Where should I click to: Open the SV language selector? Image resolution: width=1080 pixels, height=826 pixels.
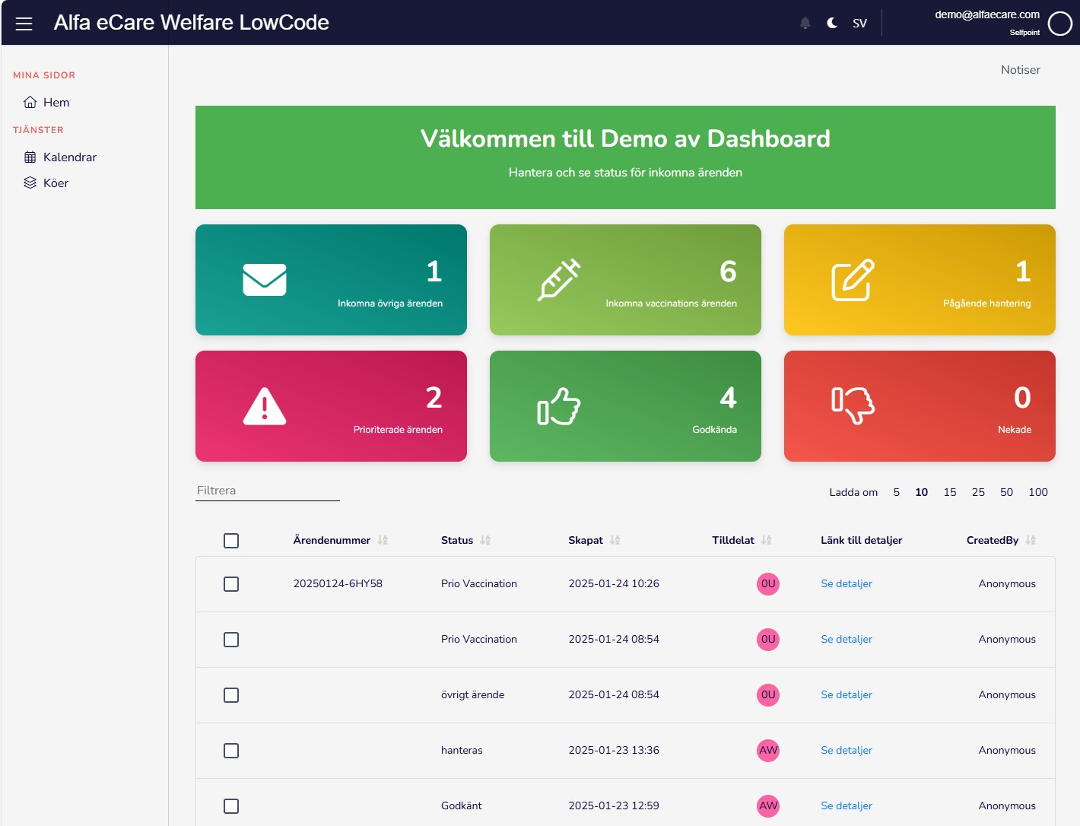[x=859, y=24]
